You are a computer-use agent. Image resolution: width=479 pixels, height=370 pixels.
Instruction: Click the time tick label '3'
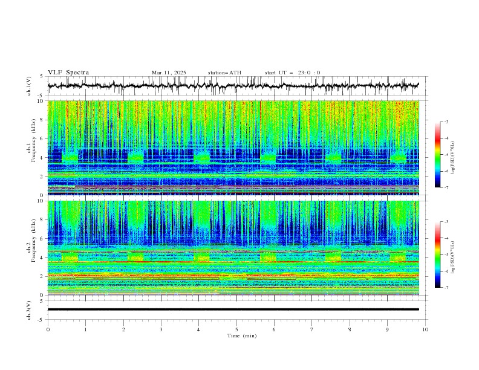click(161, 329)
